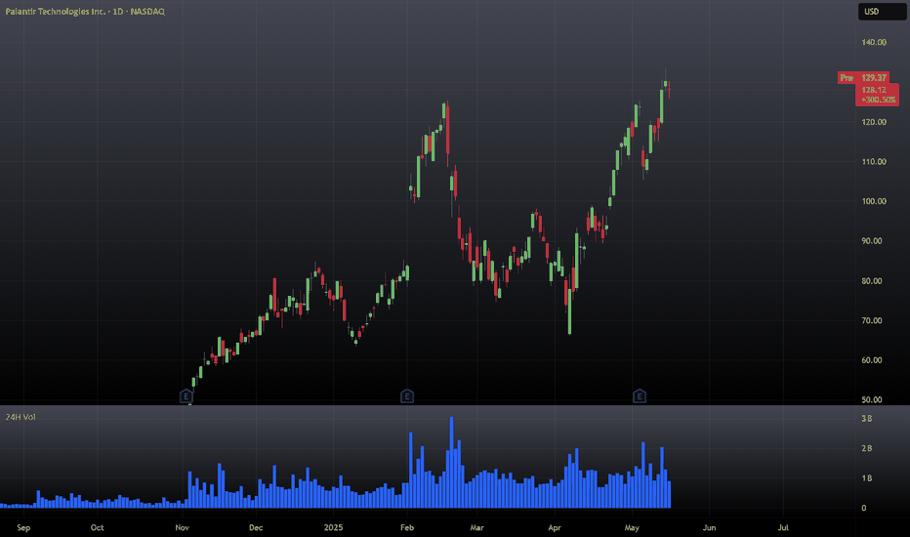
Task: Click the 1B volume axis label
Action: [x=866, y=478]
